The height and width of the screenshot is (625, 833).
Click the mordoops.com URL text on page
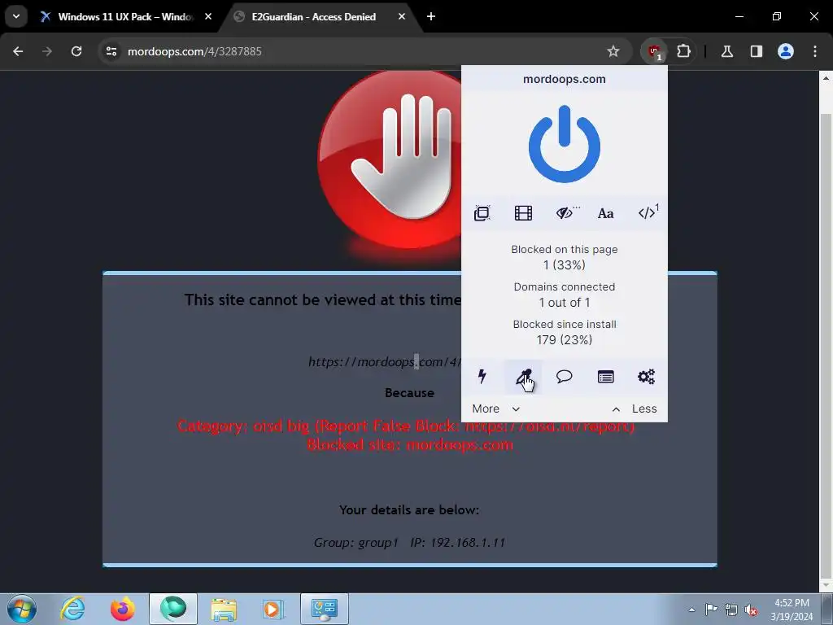(x=385, y=362)
